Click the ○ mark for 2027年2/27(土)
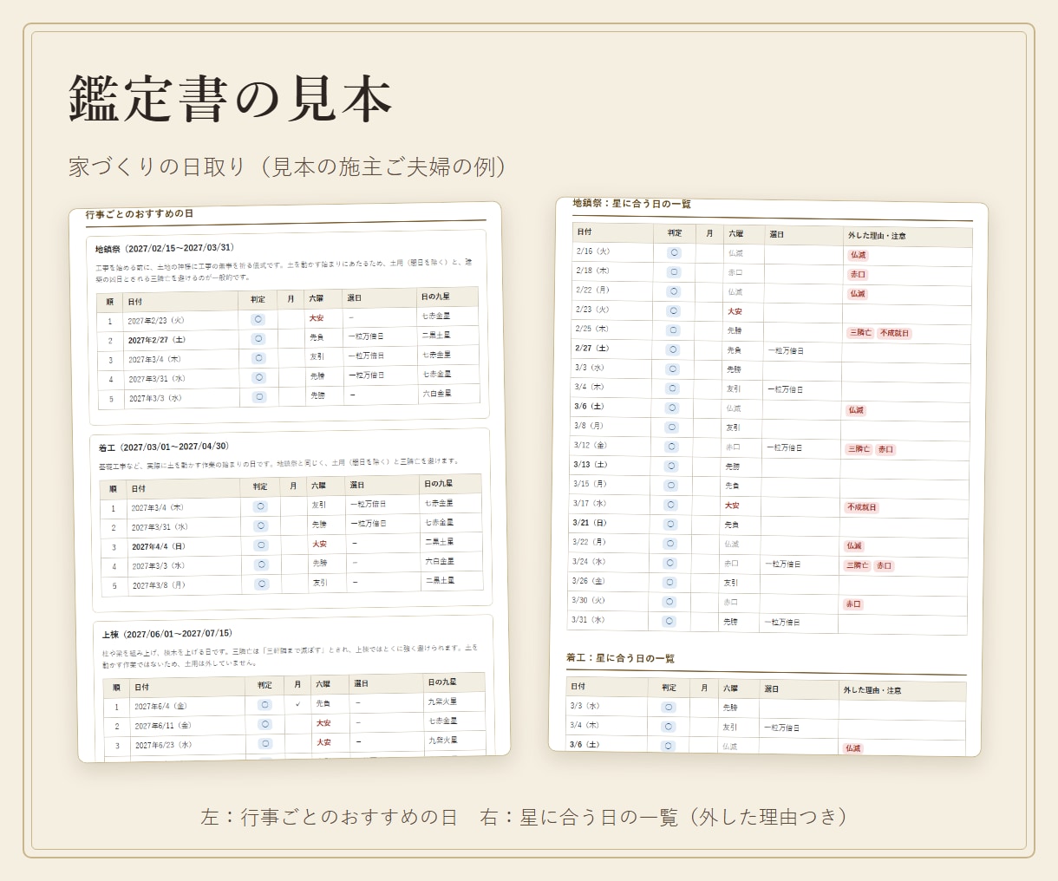The width and height of the screenshot is (1058, 881). tap(258, 338)
